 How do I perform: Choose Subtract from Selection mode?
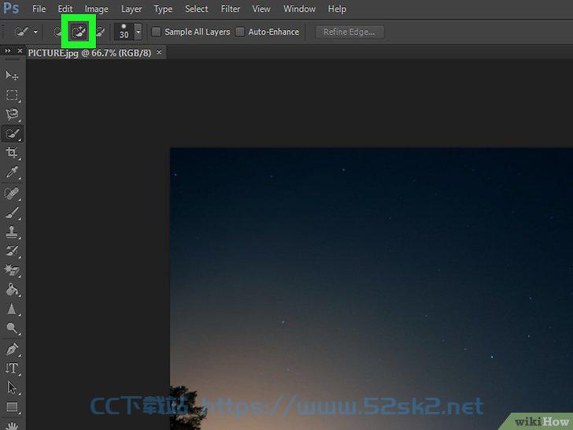pos(99,32)
